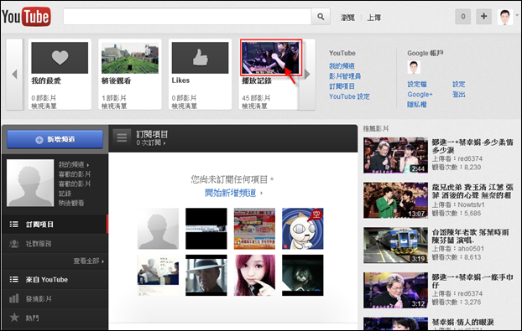Open uploader aho0501 link
Viewport: 522px width, 331px height.
click(471, 249)
